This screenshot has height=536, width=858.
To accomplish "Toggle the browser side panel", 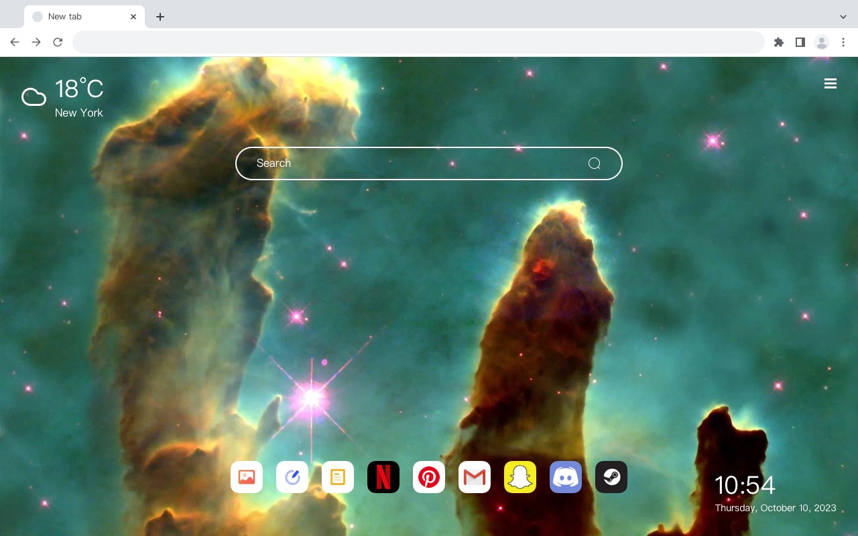I will 800,42.
